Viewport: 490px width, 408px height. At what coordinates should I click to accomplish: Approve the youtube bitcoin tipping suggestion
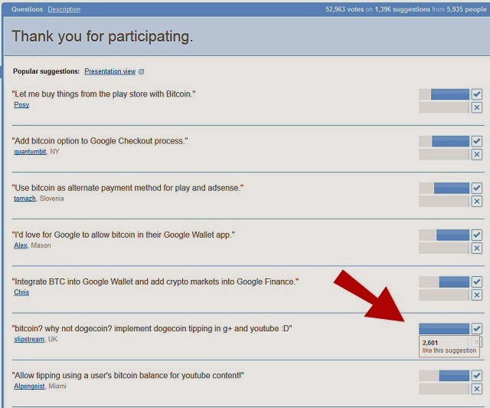pos(476,376)
